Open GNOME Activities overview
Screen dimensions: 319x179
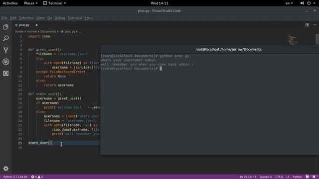click(x=10, y=3)
